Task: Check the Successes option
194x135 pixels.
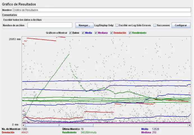Action: click(155, 25)
